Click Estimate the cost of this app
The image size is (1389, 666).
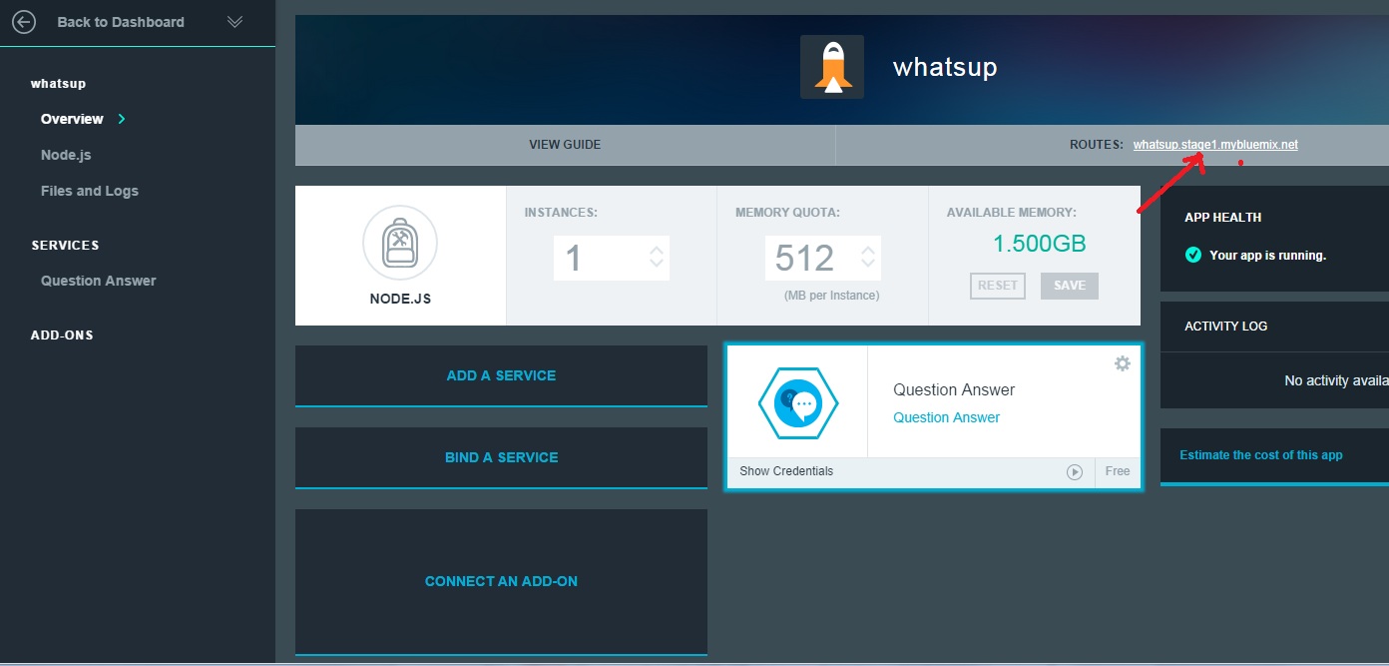click(x=1261, y=455)
